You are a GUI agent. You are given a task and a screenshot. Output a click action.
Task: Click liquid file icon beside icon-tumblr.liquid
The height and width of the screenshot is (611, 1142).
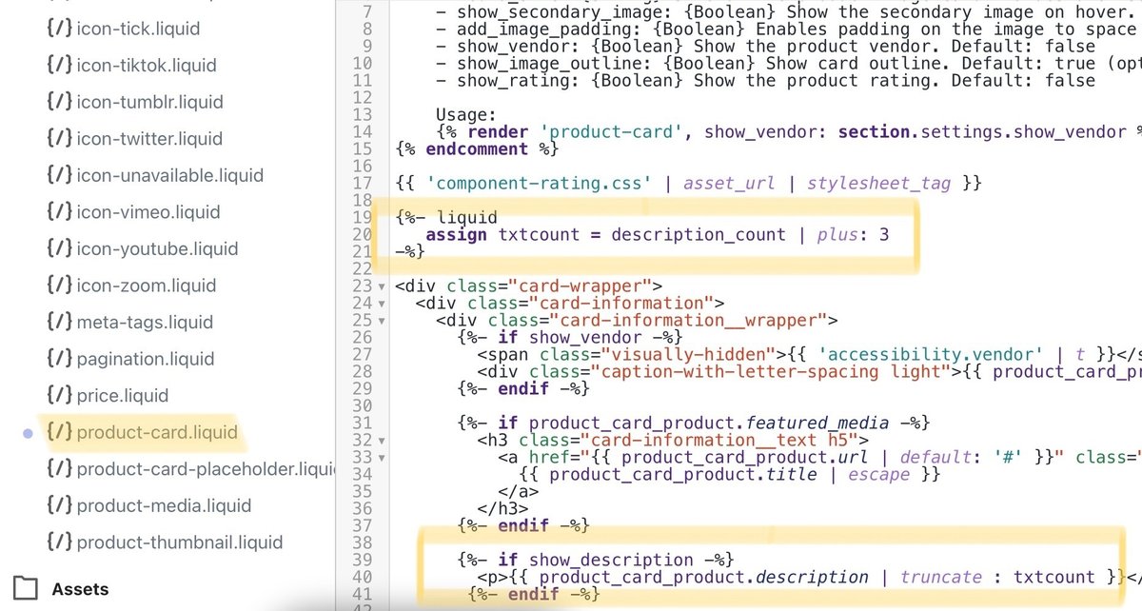58,102
